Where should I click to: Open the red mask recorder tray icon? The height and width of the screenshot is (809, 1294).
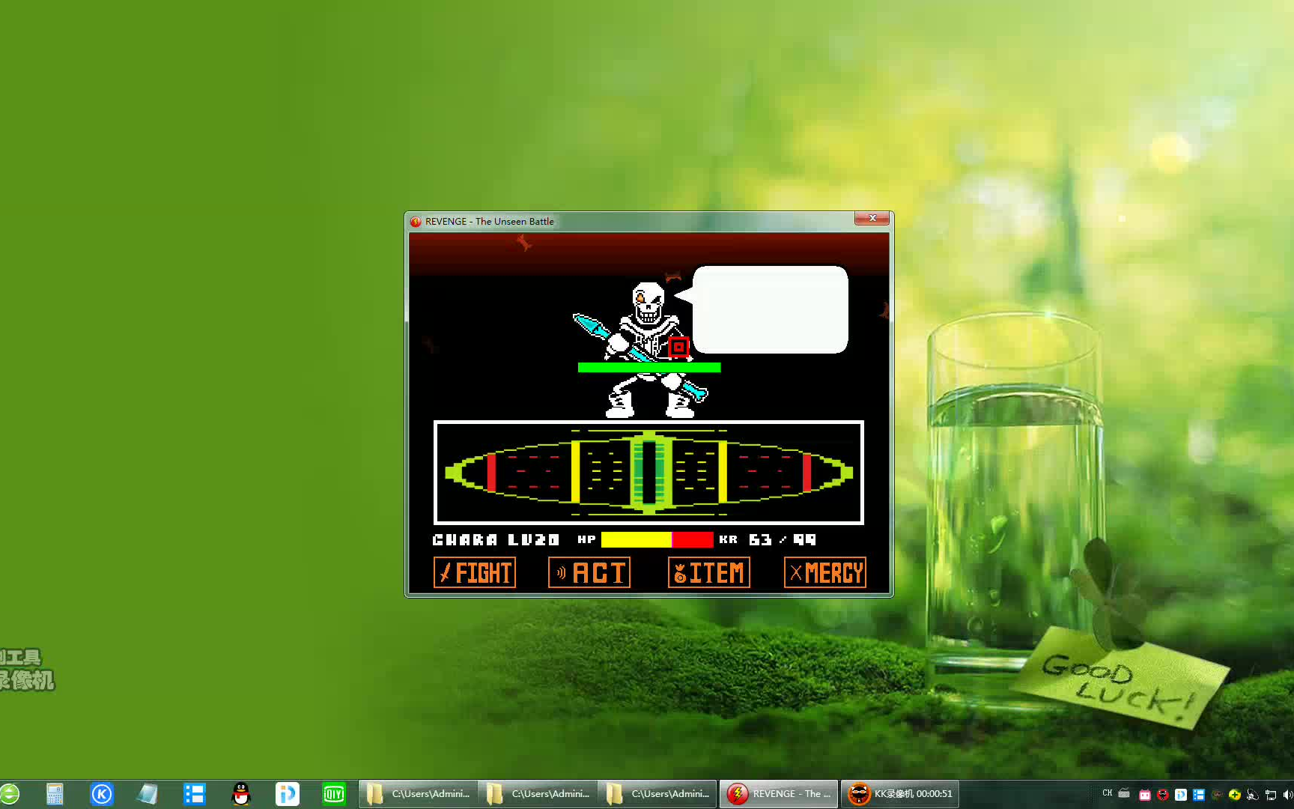point(1163,795)
